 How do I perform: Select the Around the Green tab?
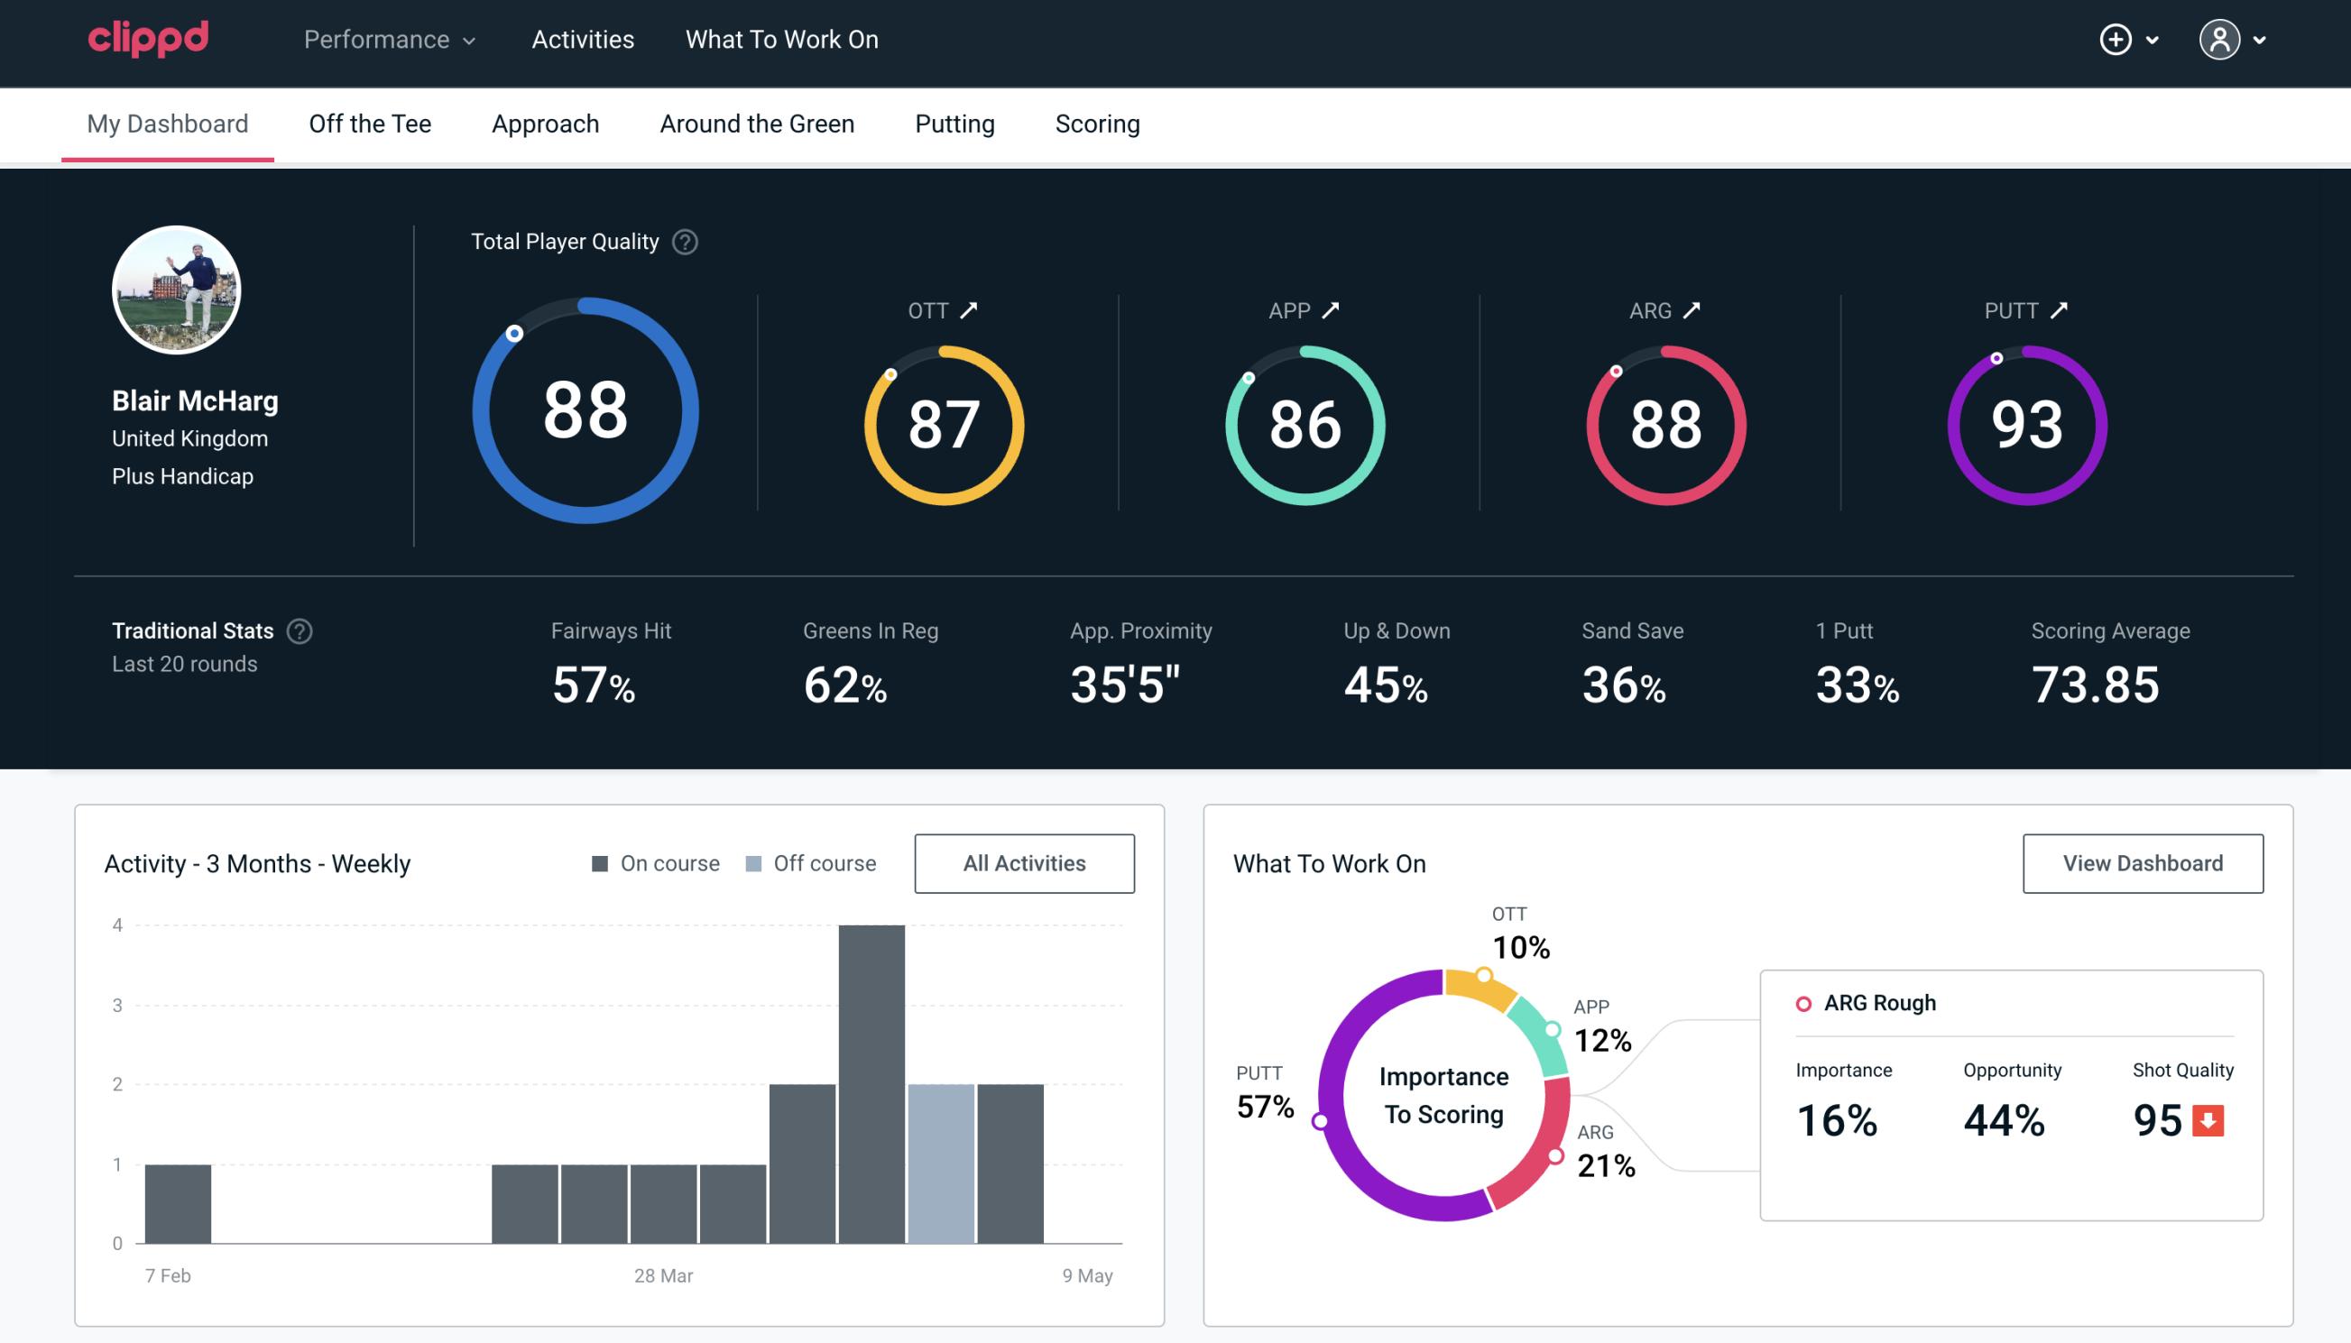point(757,124)
